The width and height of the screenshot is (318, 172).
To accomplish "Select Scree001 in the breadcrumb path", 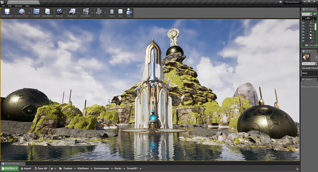I will 132,169.
